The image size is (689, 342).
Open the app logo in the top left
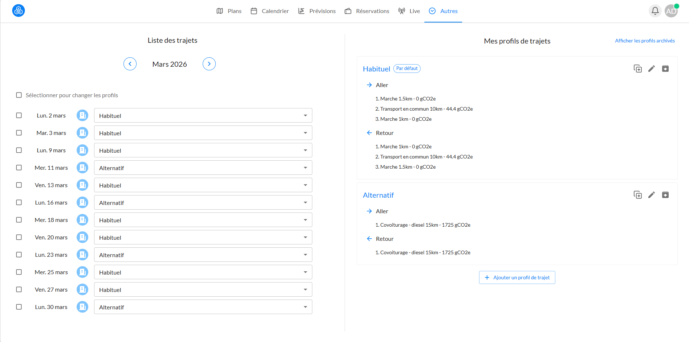[x=18, y=11]
